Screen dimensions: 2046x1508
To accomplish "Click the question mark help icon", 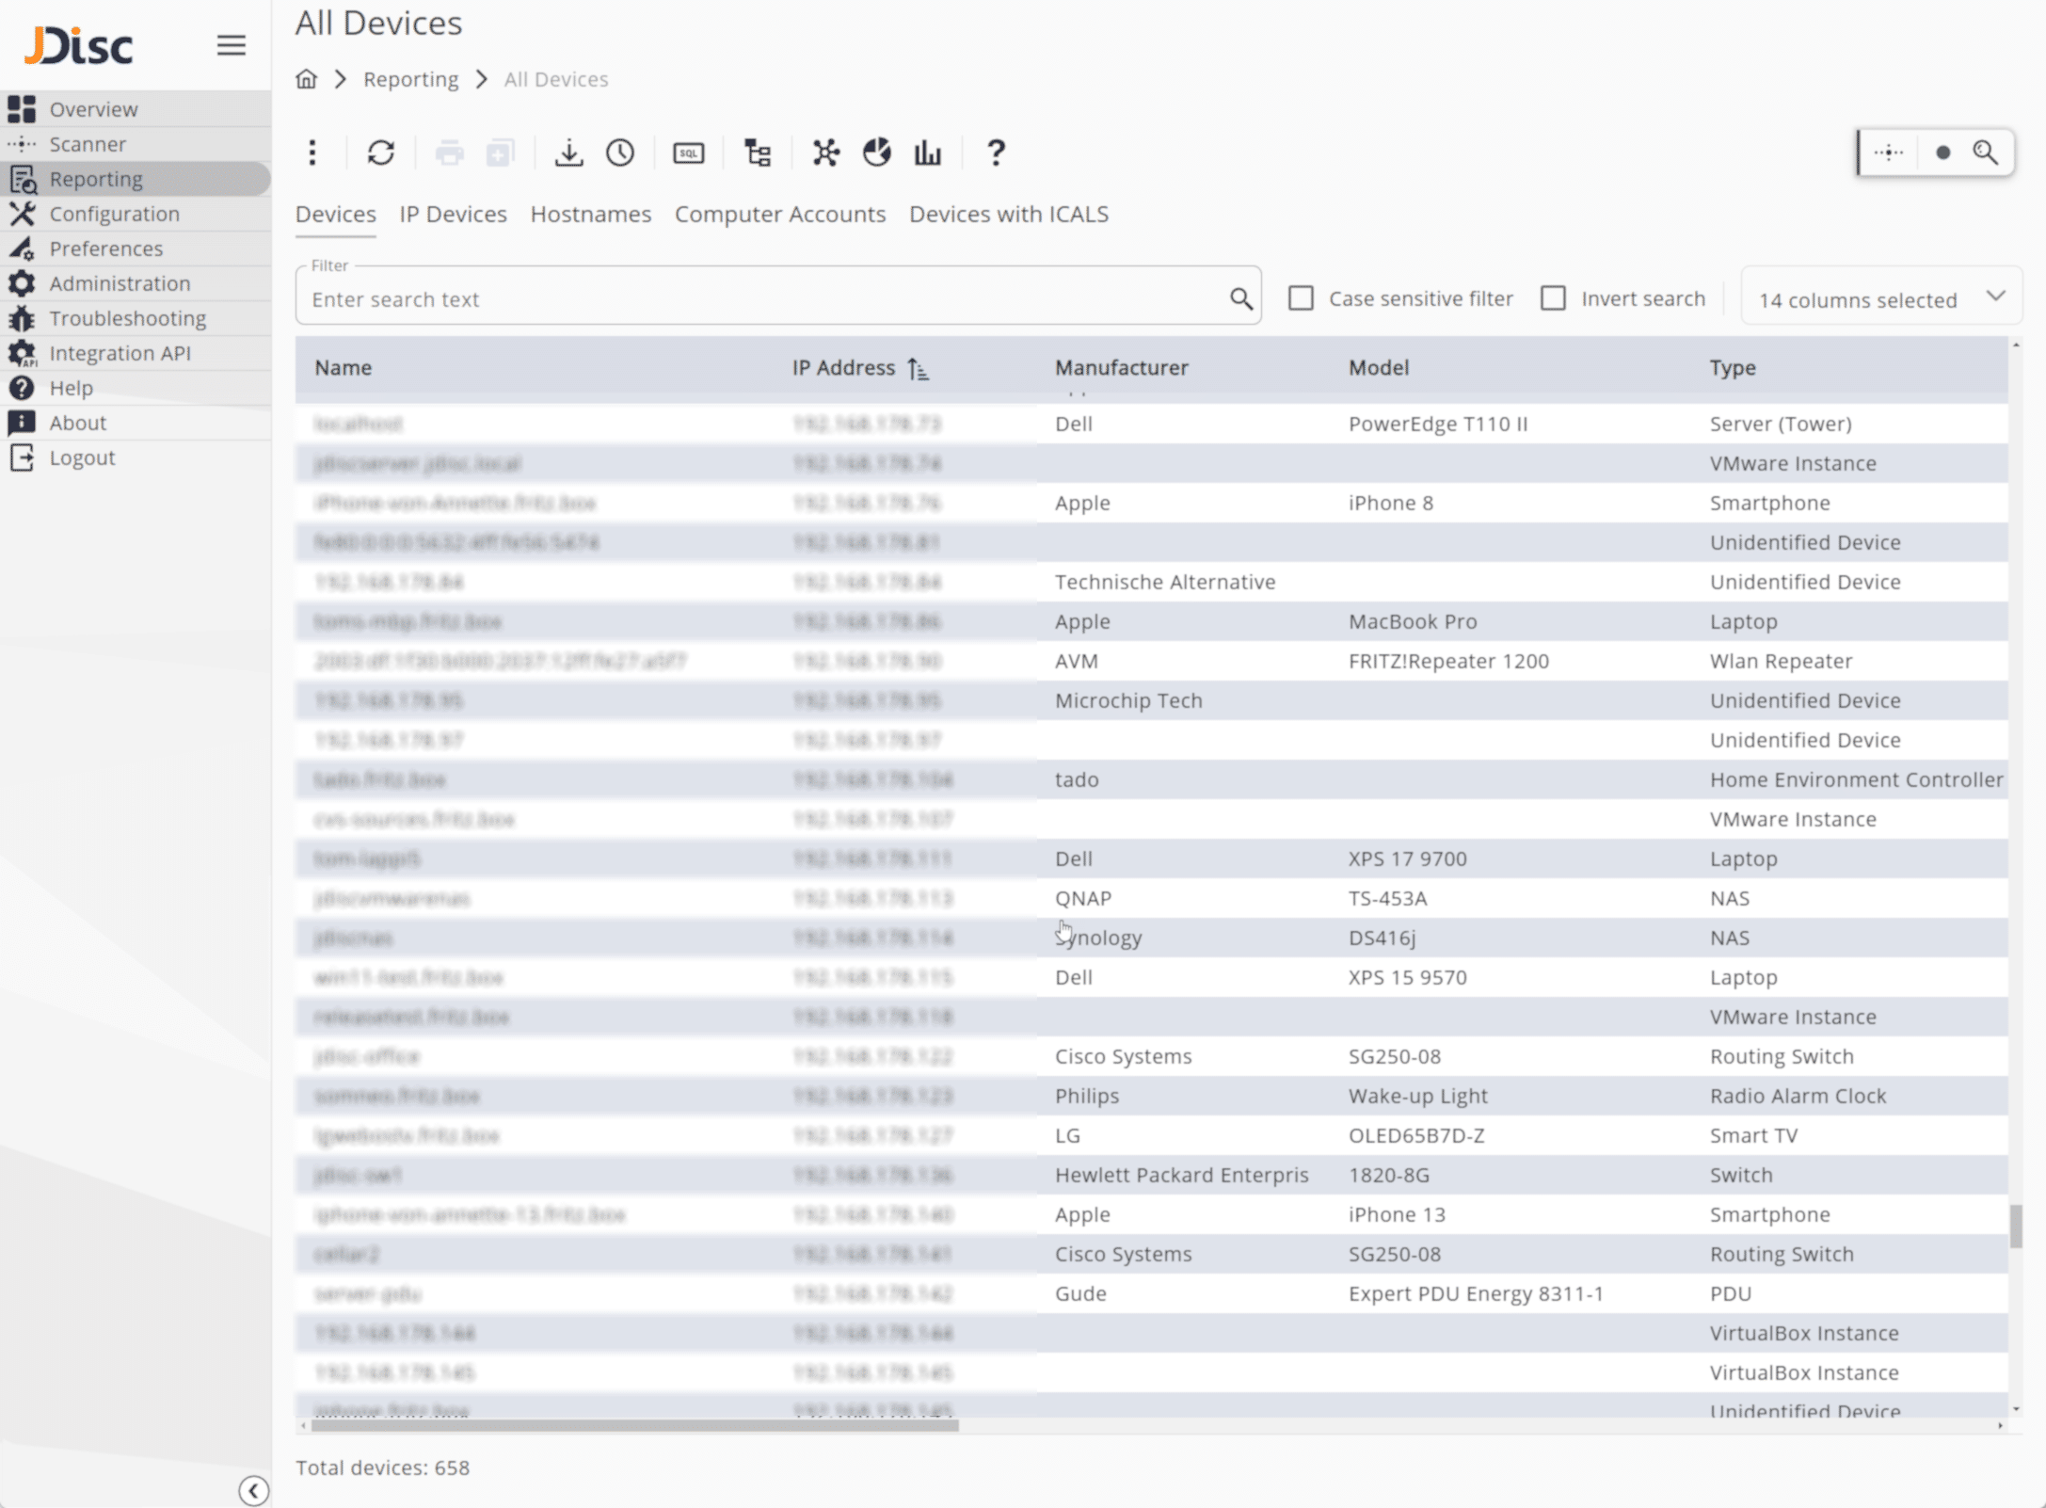I will 996,152.
